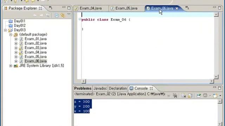
Task: Maximize the Package Explorer panel
Action: 69,8
